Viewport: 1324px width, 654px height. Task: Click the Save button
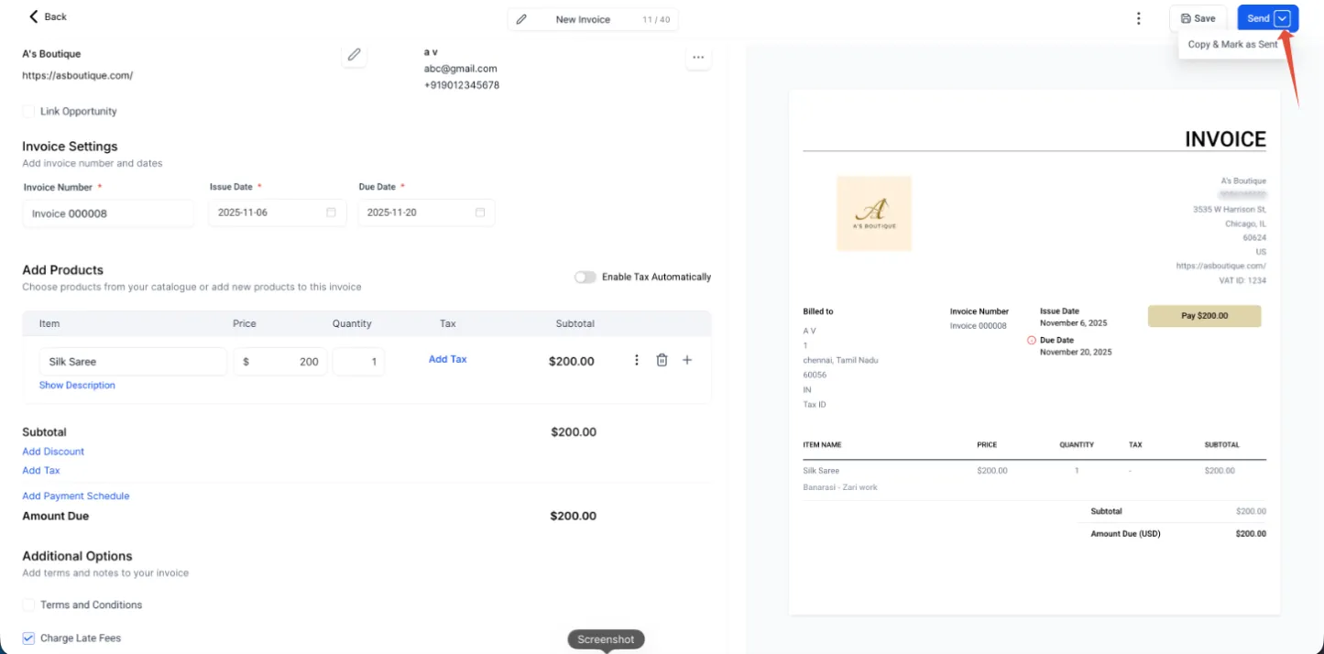click(1198, 18)
